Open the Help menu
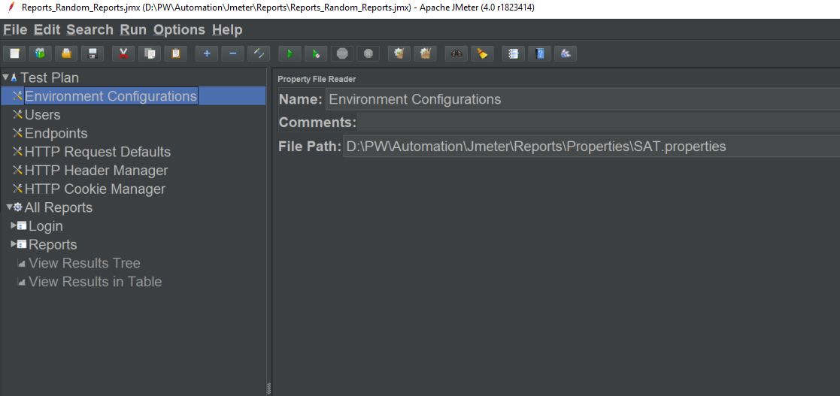 (x=227, y=30)
